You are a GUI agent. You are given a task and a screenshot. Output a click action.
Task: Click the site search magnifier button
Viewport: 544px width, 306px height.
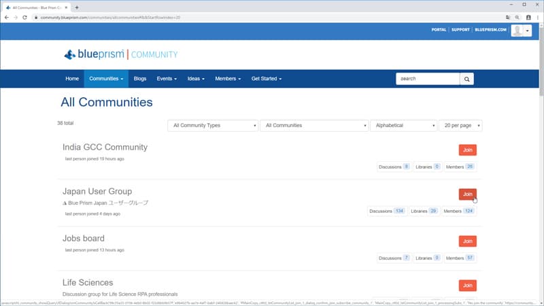[466, 79]
